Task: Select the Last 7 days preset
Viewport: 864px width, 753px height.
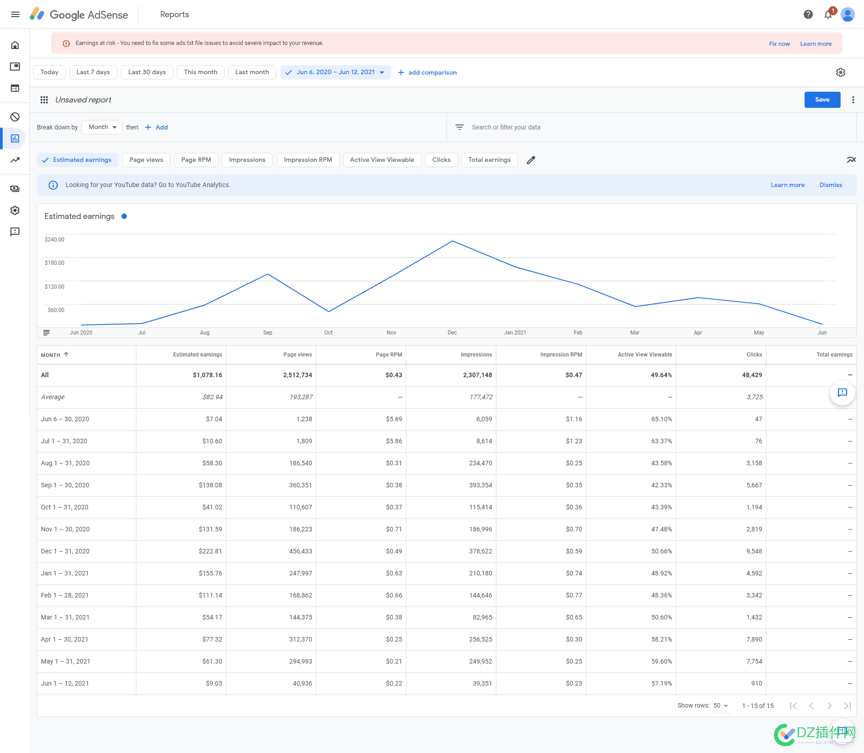Action: 93,72
